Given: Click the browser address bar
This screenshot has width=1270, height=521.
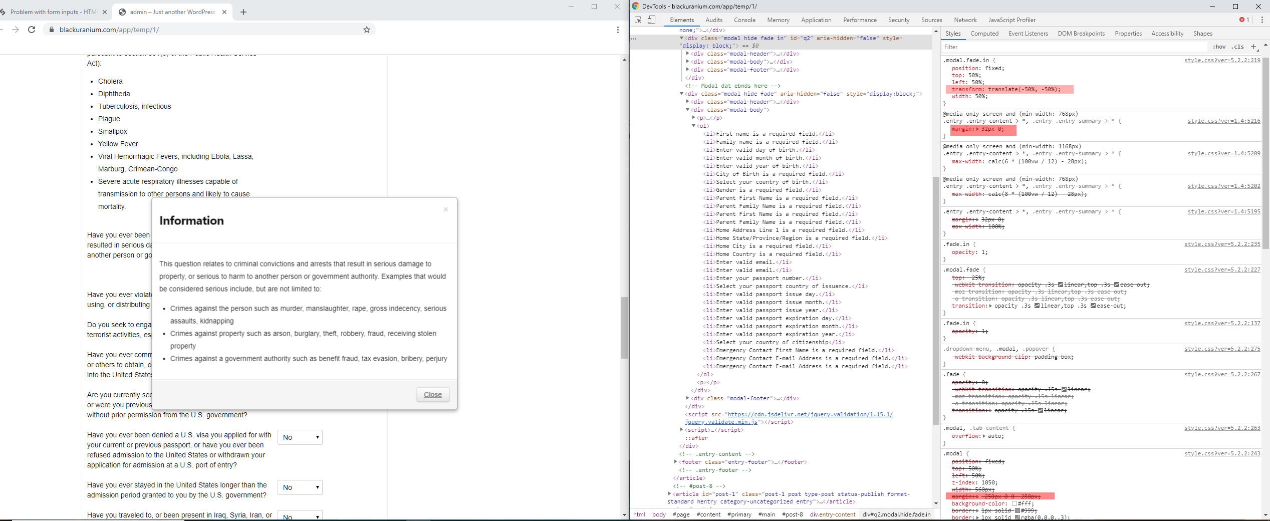Looking at the screenshot, I should point(209,30).
